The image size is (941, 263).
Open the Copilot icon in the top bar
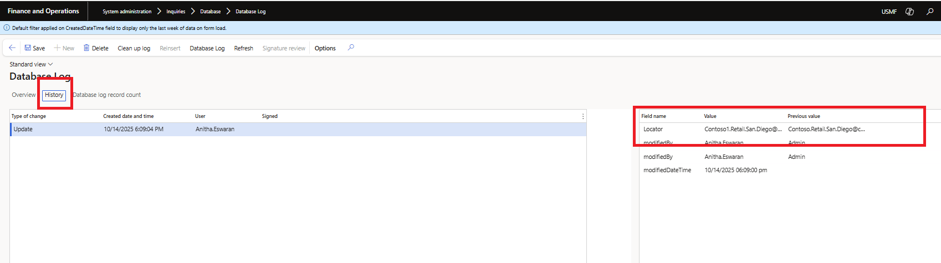click(x=909, y=12)
